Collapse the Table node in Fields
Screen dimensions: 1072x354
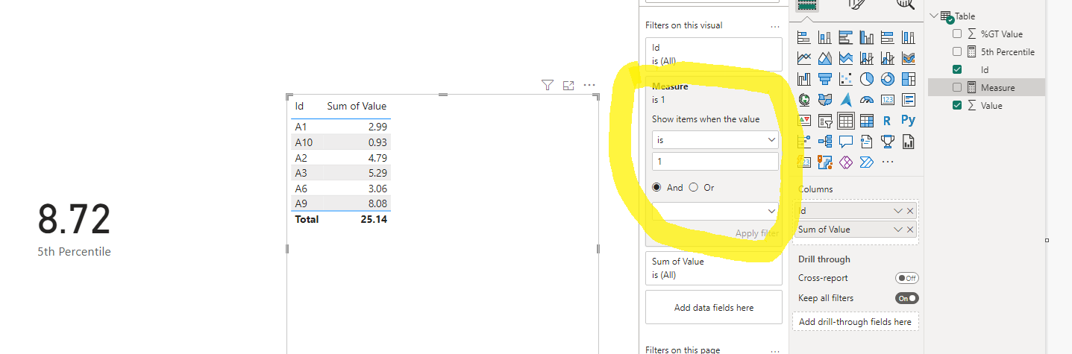point(935,16)
